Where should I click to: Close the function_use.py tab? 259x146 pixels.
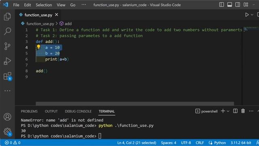(57, 15)
